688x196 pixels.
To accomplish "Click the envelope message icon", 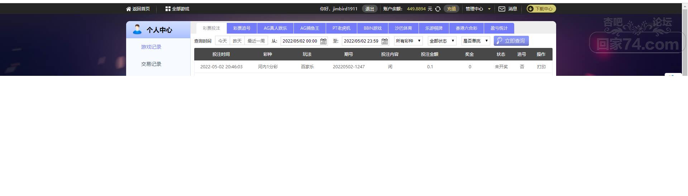I will (502, 9).
